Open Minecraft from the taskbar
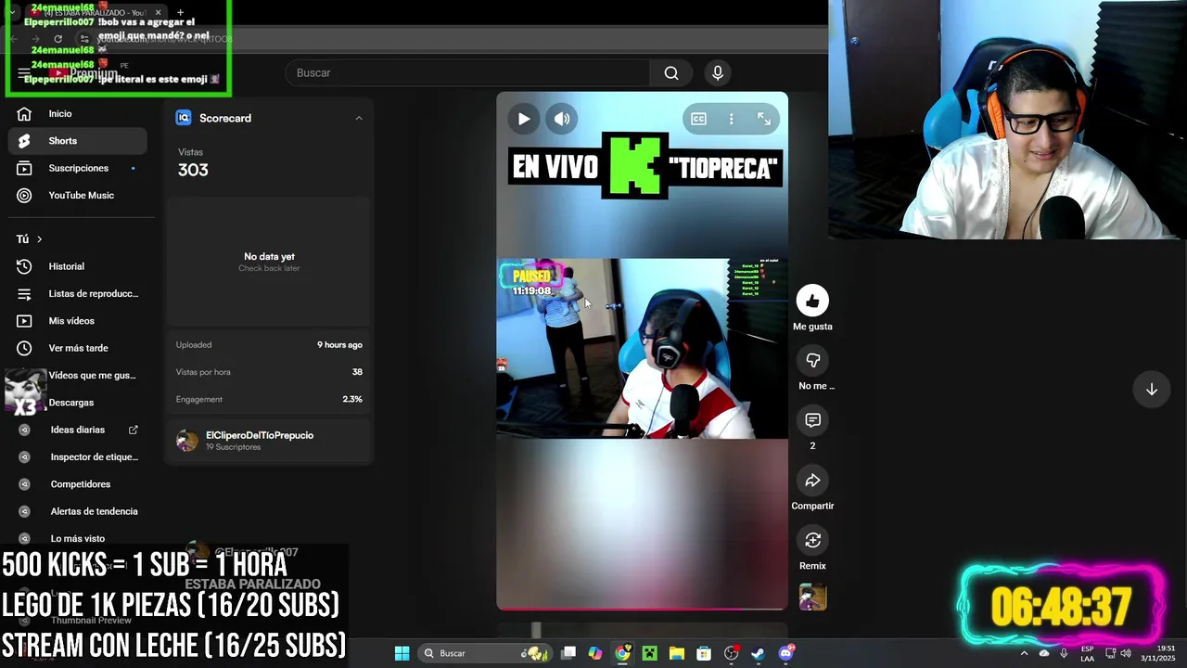Screen dimensions: 1187x668 [650, 653]
